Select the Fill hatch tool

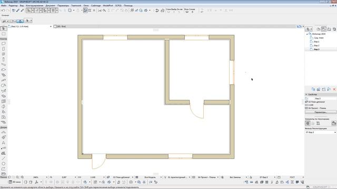4,153
